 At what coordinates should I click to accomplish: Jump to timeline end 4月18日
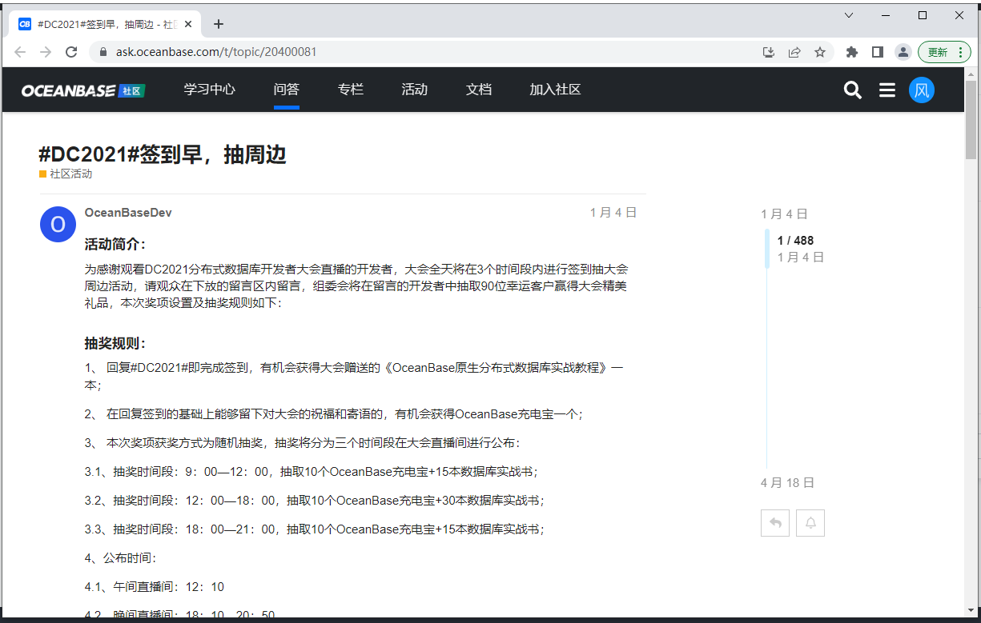click(x=787, y=483)
